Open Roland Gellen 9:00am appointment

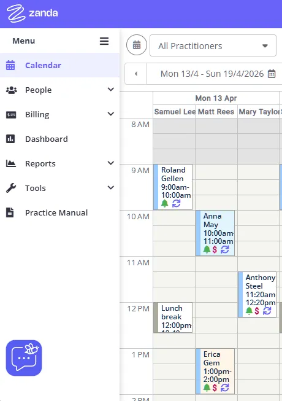coord(173,187)
